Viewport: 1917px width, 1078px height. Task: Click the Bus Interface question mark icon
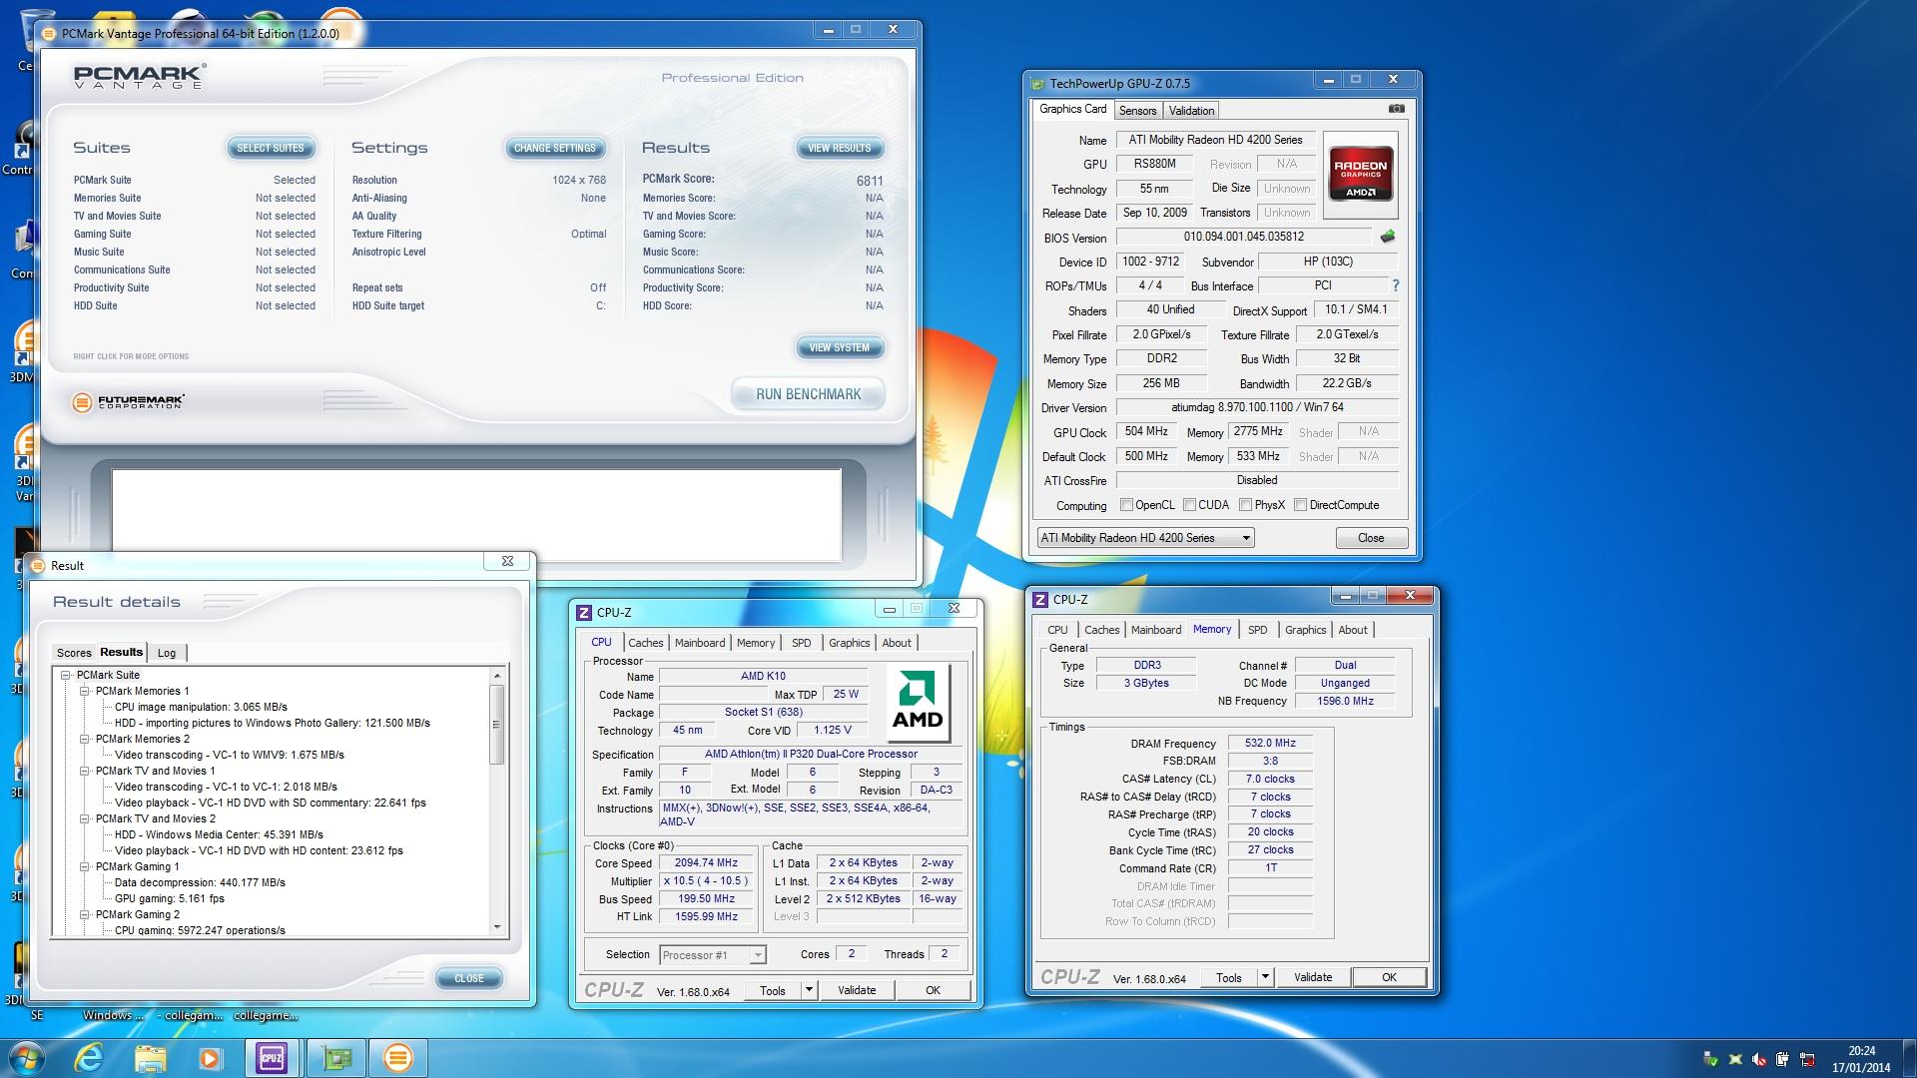pyautogui.click(x=1395, y=285)
